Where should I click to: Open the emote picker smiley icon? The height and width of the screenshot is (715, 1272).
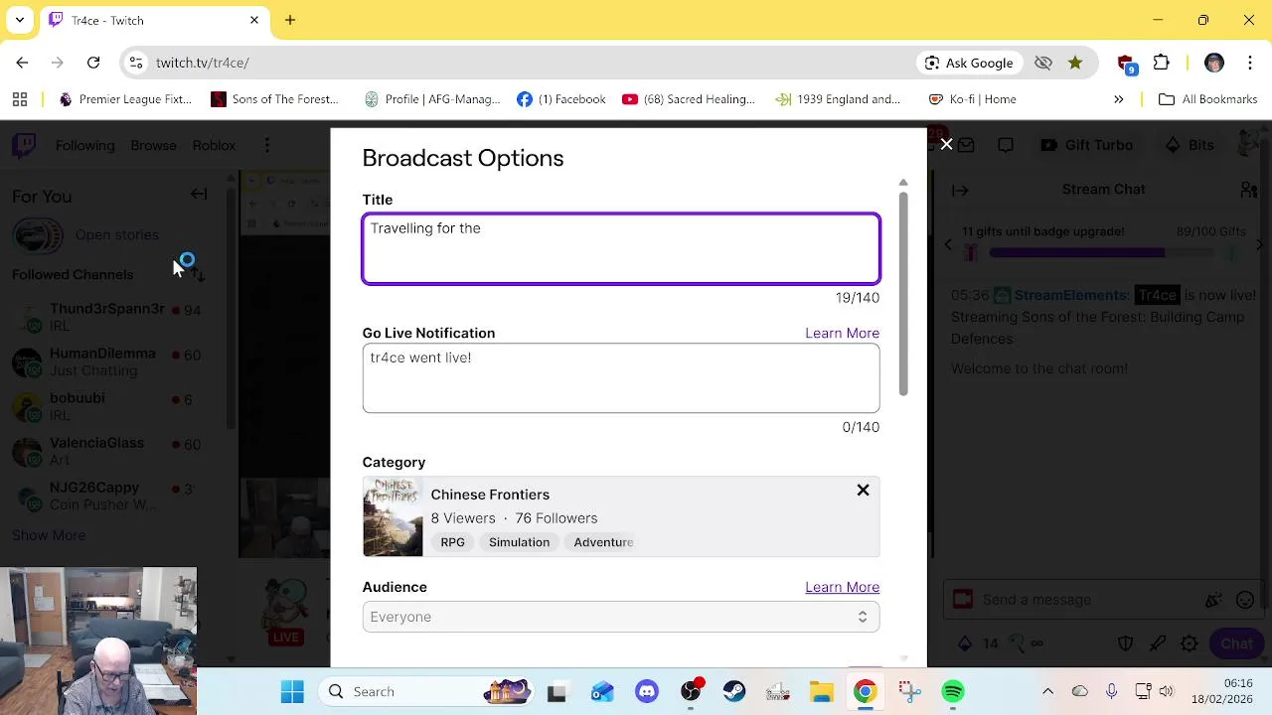click(x=1245, y=600)
